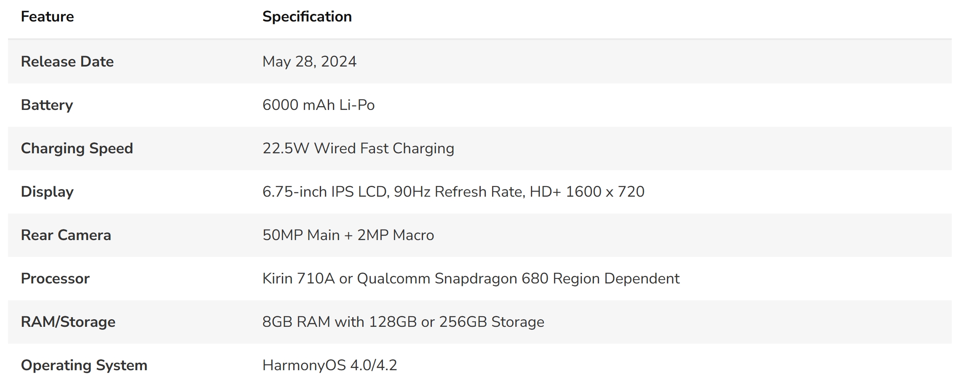
Task: Click the 8GB RAM storage specification
Action: pyautogui.click(x=403, y=322)
